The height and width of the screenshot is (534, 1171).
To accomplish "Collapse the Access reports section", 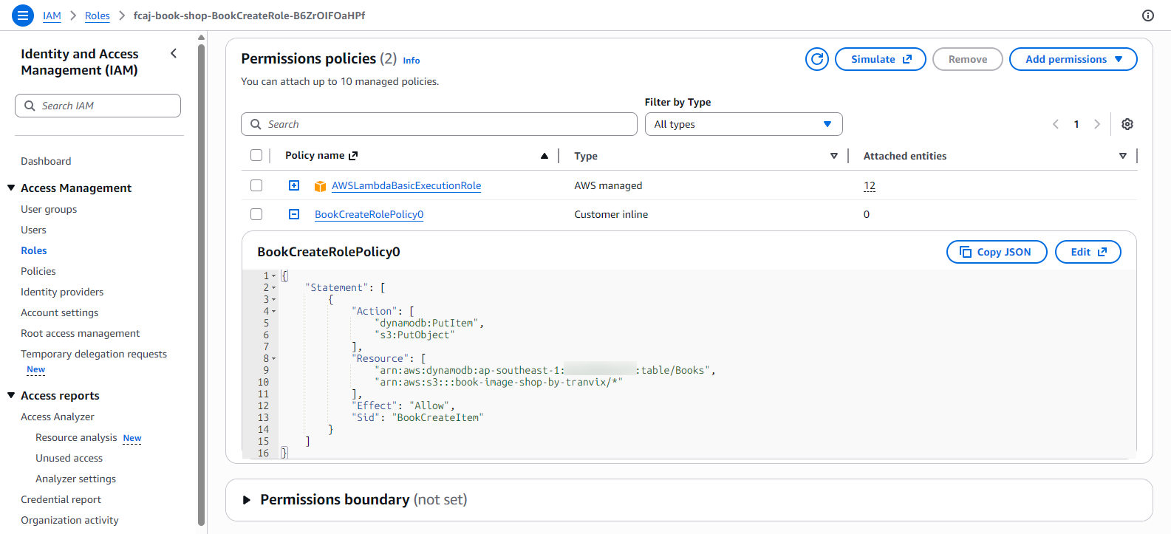I will 11,395.
